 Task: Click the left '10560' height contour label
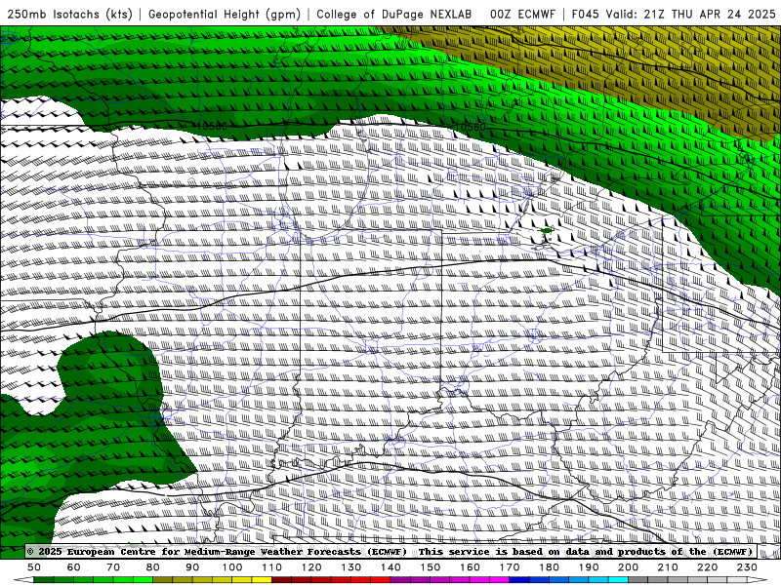tap(212, 127)
